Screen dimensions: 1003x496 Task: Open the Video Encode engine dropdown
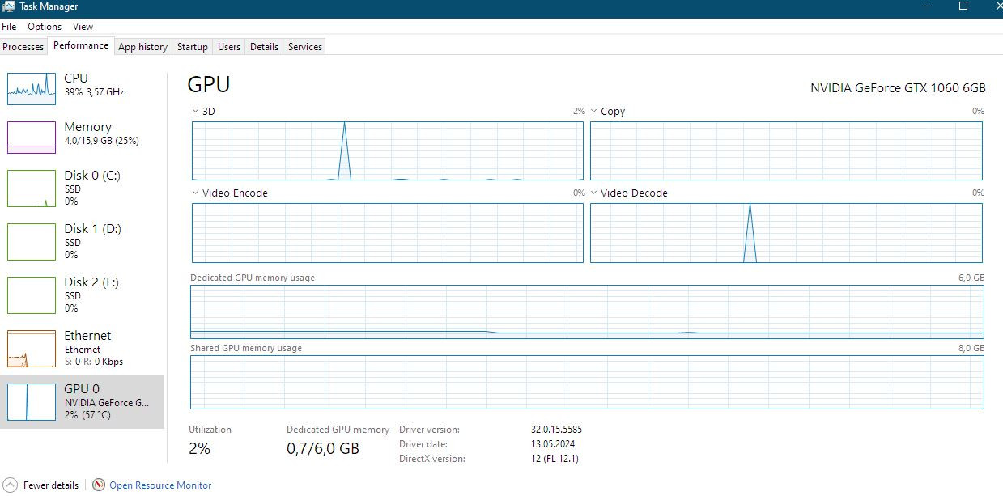(195, 193)
